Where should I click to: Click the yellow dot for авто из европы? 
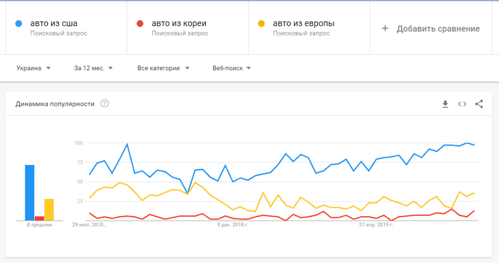point(261,23)
